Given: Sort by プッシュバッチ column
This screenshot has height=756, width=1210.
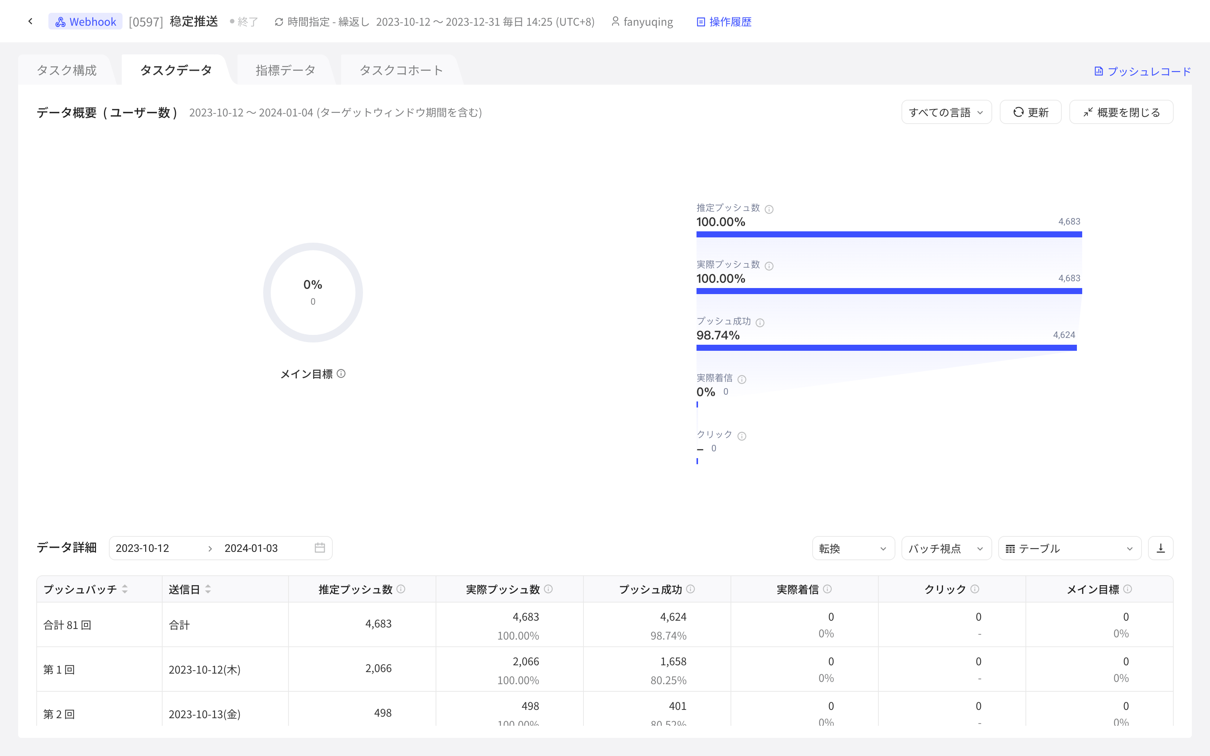Looking at the screenshot, I should pos(124,590).
